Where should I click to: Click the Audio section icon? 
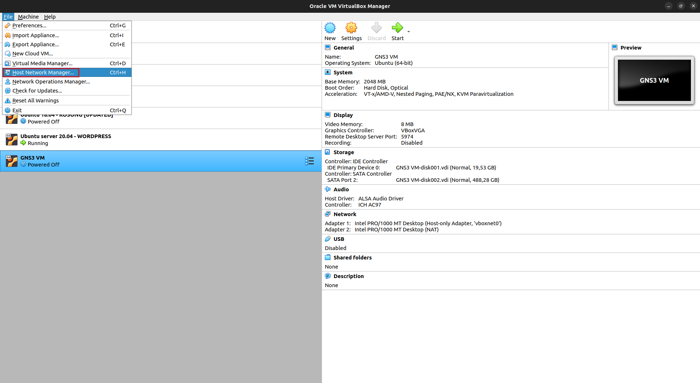(x=327, y=189)
